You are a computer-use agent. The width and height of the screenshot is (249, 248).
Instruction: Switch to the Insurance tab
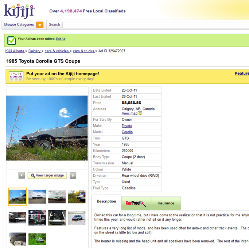click(x=166, y=203)
